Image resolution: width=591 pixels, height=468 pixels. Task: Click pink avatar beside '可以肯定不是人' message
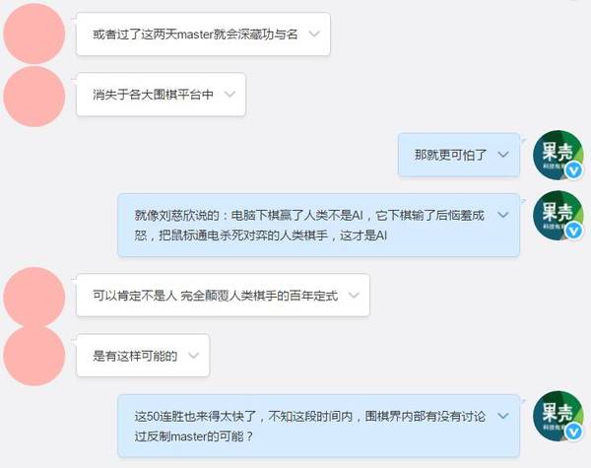pyautogui.click(x=34, y=297)
